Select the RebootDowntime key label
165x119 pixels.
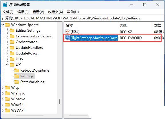35,70
